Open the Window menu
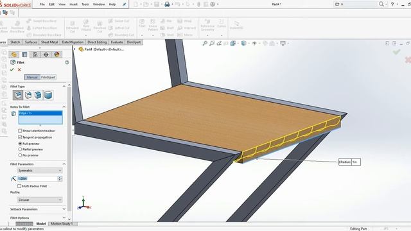The image size is (411, 231). [99, 4]
